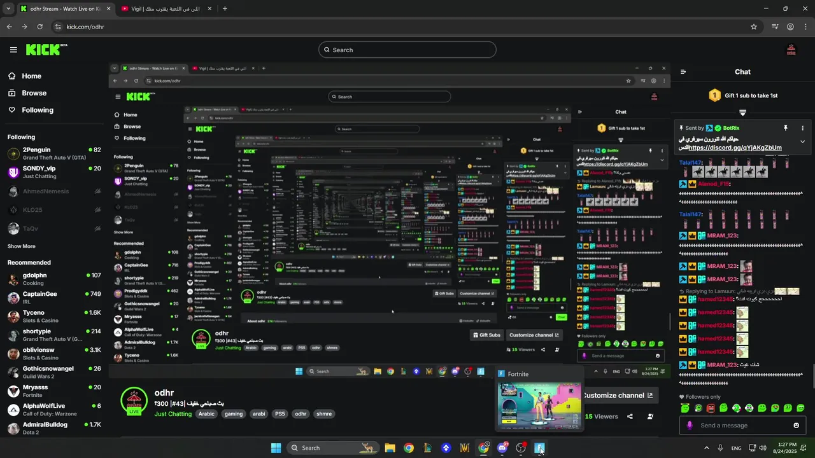
Task: Open Windows notification bell
Action: 804,448
